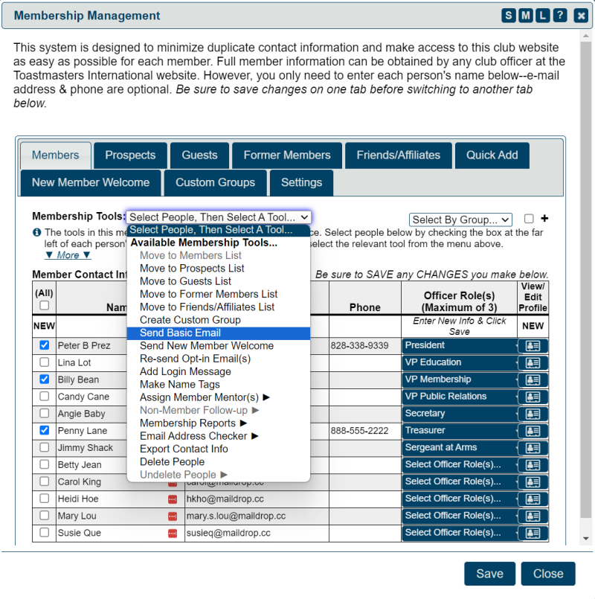
Task: Click the plus icon beside Select By Group
Action: click(544, 219)
